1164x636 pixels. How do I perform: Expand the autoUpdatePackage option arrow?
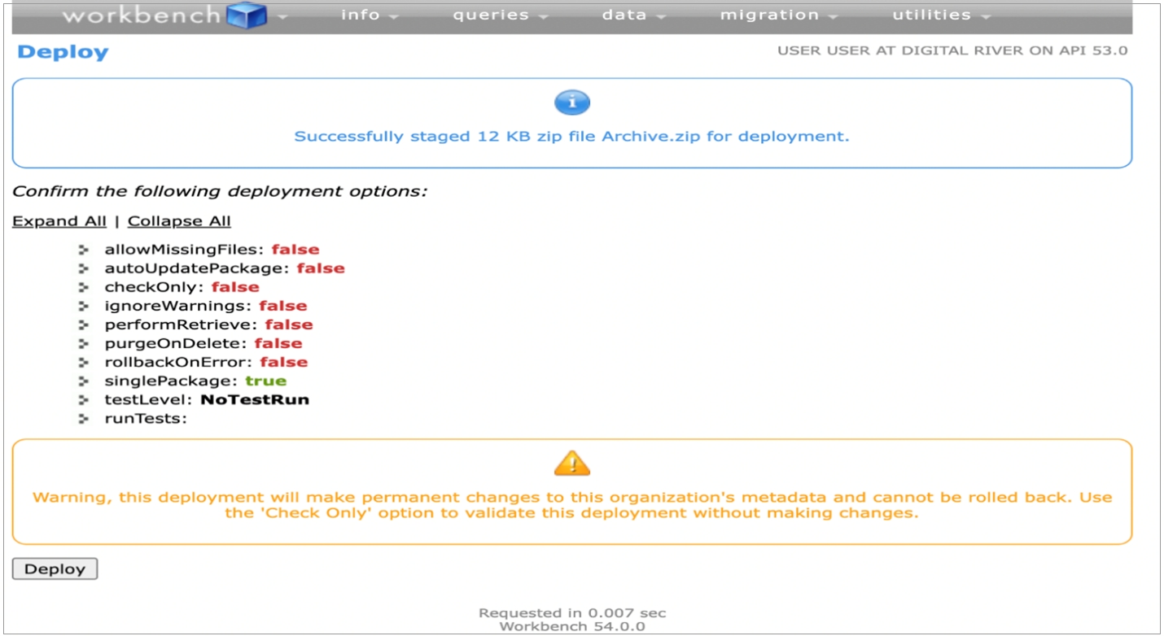tap(83, 268)
